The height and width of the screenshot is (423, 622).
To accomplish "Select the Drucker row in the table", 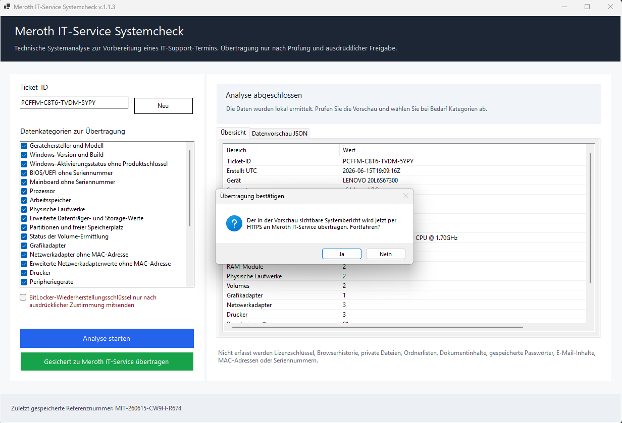I will tap(405, 315).
